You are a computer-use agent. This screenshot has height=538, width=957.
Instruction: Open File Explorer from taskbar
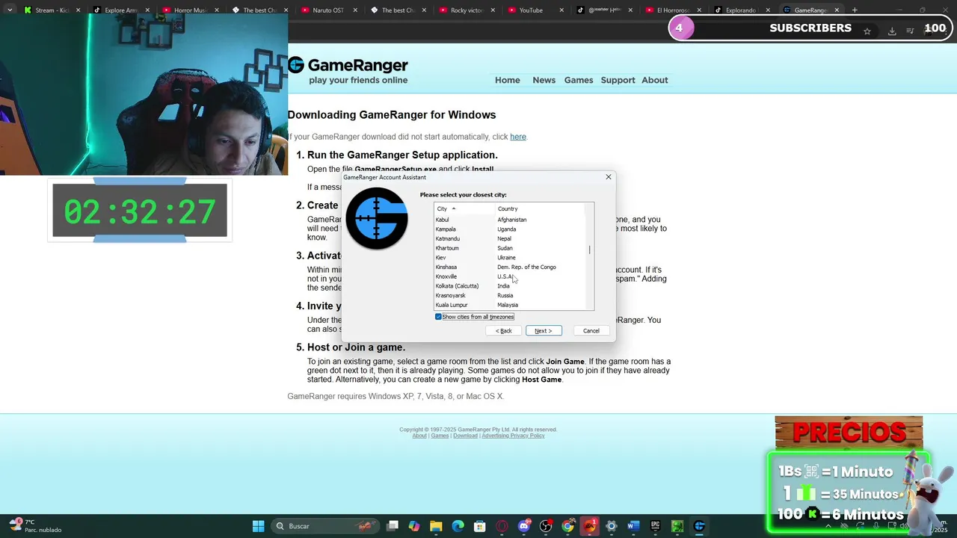(x=436, y=526)
